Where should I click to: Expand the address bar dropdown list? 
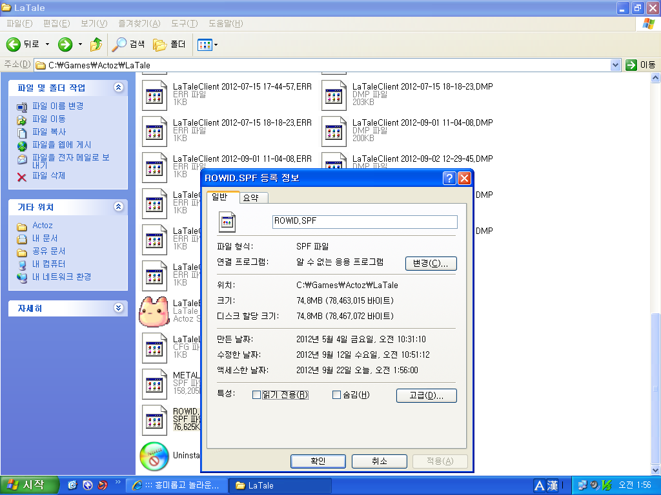pyautogui.click(x=615, y=65)
